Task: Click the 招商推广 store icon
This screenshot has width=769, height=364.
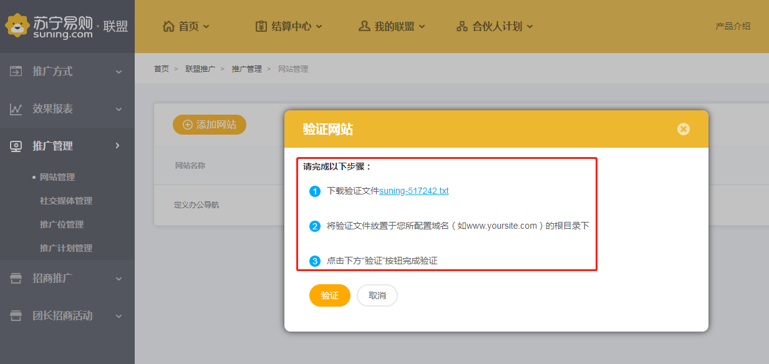Action: click(x=16, y=279)
